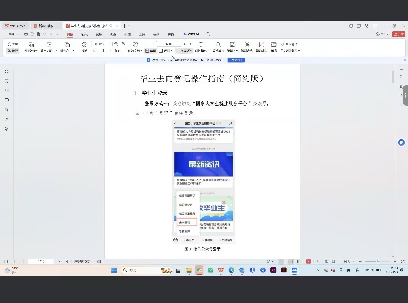408x303 pixels.
Task: Click the Play slideshow (播放) icon
Action: [x=85, y=45]
